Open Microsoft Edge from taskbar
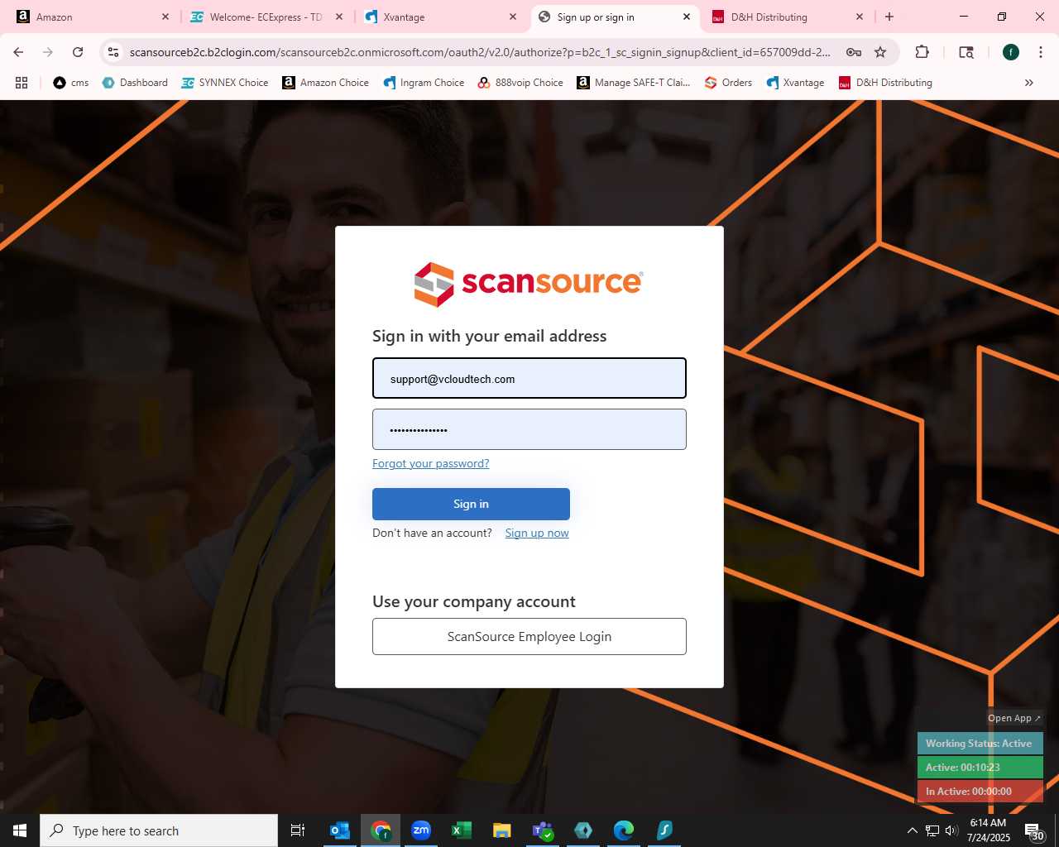1059x847 pixels. [x=624, y=830]
